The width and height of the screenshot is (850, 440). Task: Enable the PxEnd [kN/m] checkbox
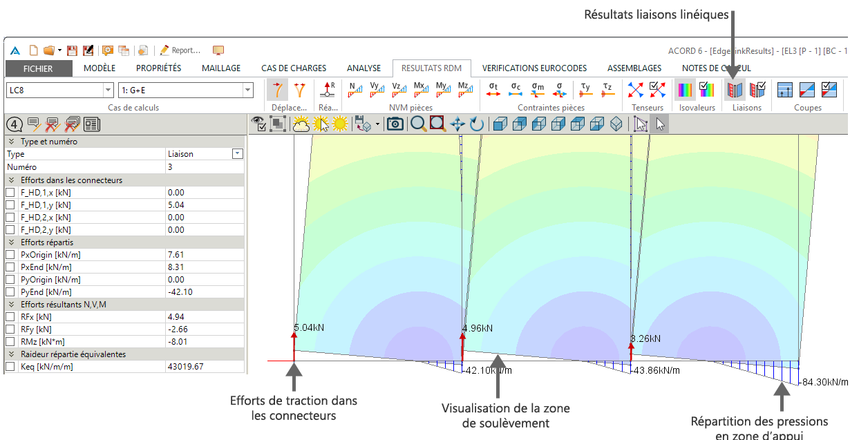(x=10, y=267)
